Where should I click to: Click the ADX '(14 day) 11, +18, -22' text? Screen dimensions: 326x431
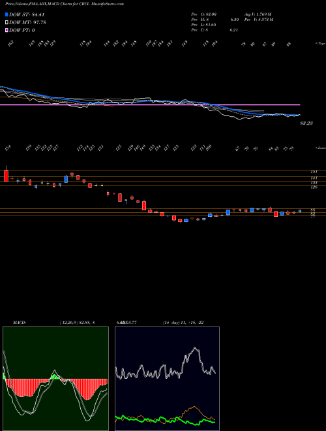[183, 323]
